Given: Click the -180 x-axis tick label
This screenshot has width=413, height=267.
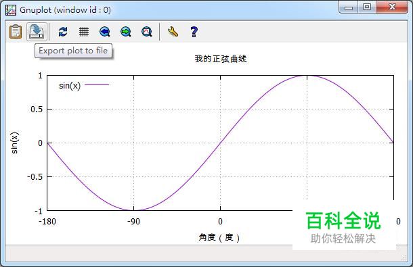Looking at the screenshot, I should click(47, 222).
